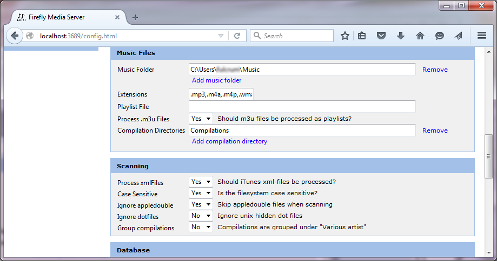Click the browser back arrow button
Image resolution: width=497 pixels, height=261 pixels.
click(15, 36)
